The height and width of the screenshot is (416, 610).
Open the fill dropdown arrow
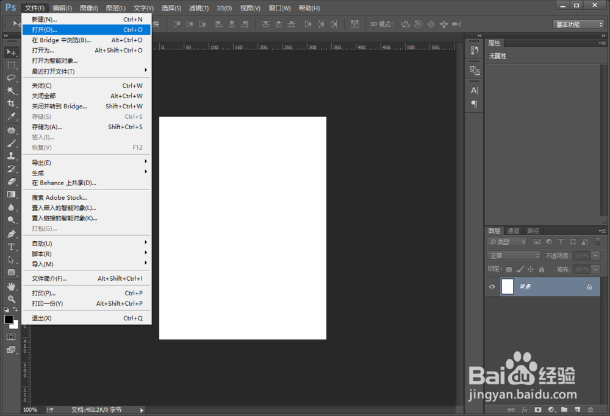tap(595, 269)
